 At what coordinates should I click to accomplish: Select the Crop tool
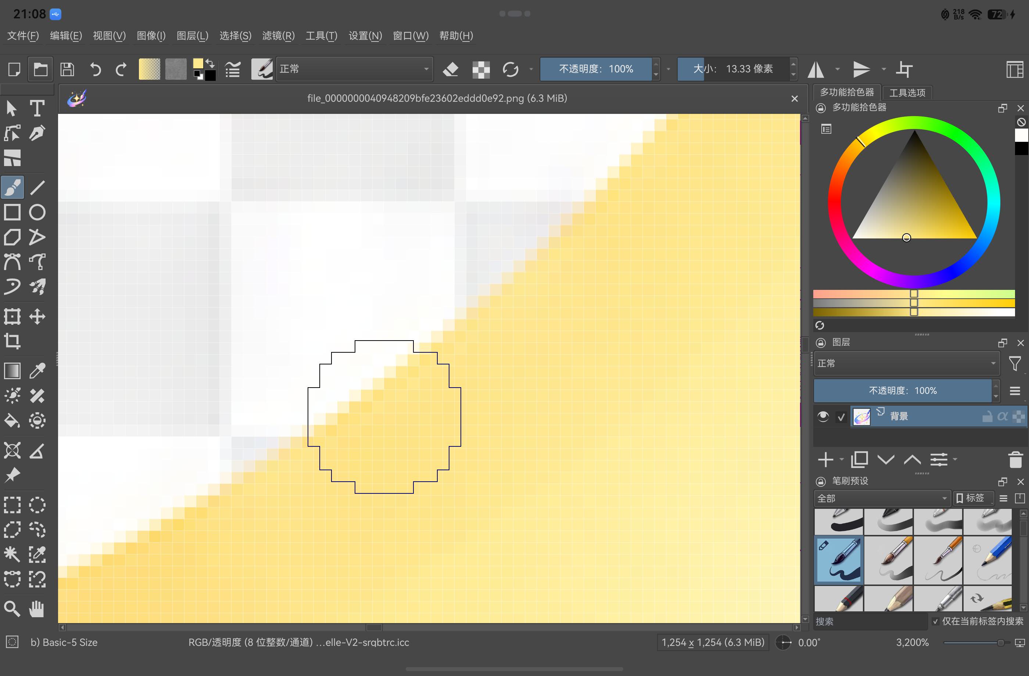(x=12, y=341)
